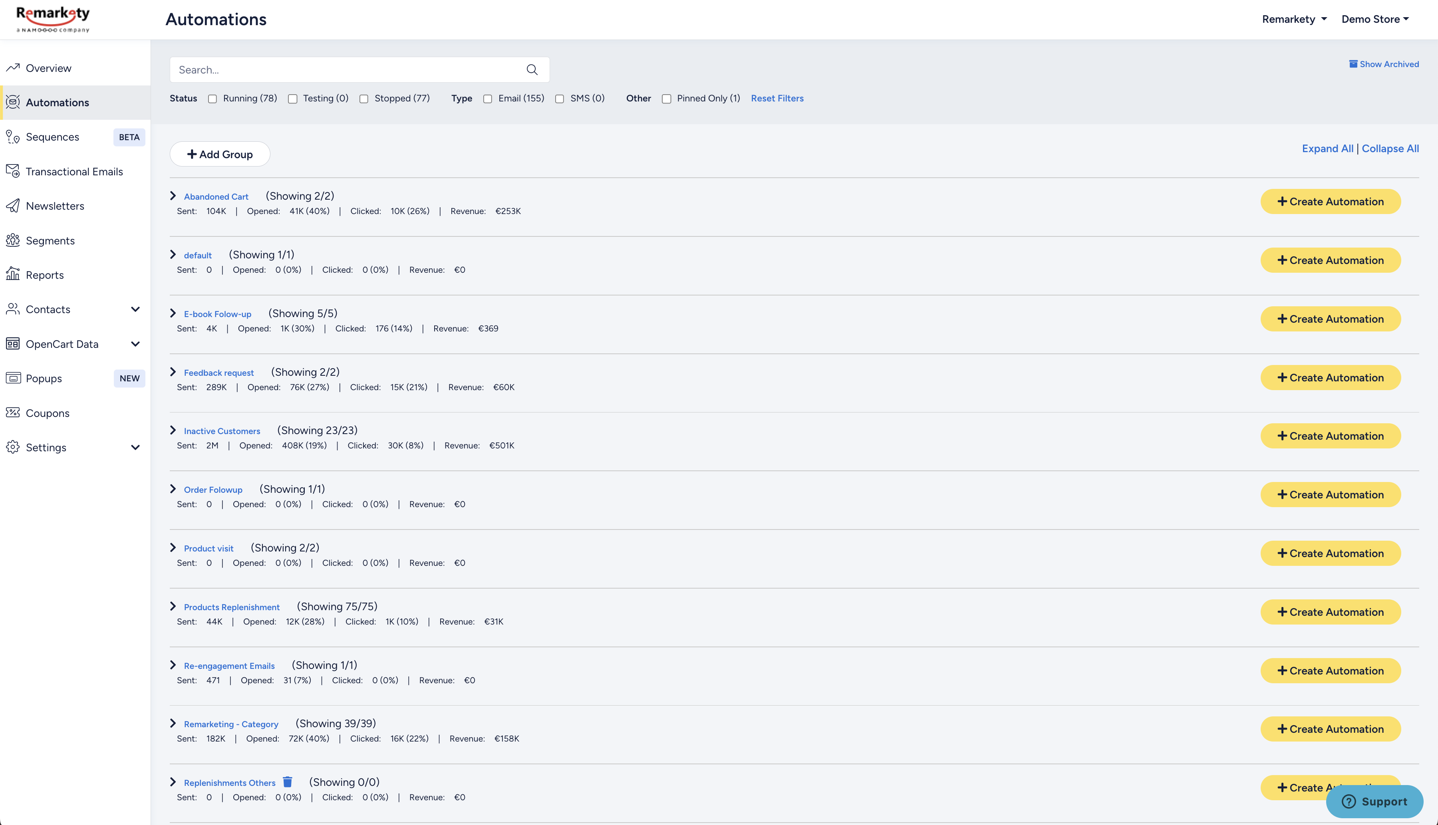Expand the Replenishments Others group chevron

pyautogui.click(x=173, y=782)
